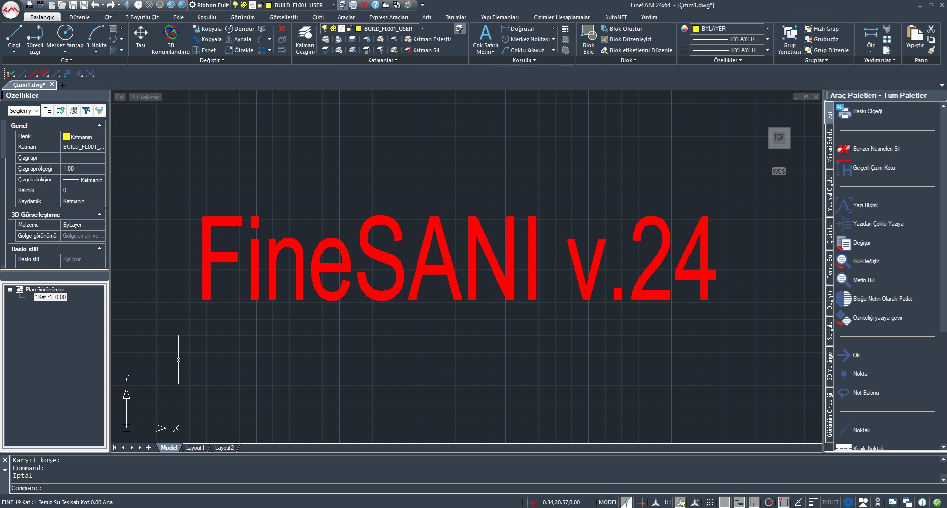Open the Mimari Belirle palette tab
Screen dimensions: 947x508
830,145
